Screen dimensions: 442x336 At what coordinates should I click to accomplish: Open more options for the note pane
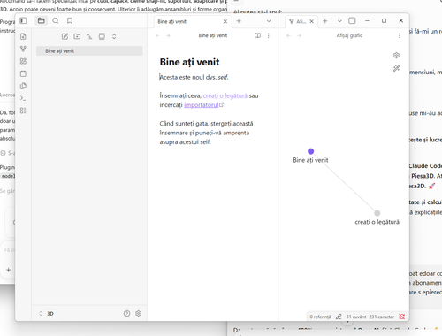[268, 35]
